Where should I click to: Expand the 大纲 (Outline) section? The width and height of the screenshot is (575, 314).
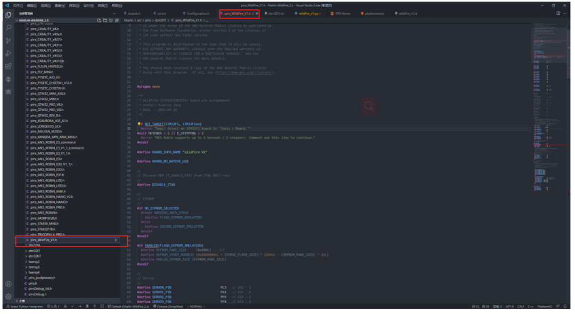tap(68, 301)
